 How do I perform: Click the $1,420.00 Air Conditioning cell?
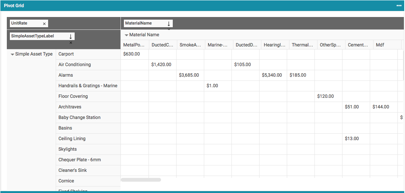click(x=163, y=65)
